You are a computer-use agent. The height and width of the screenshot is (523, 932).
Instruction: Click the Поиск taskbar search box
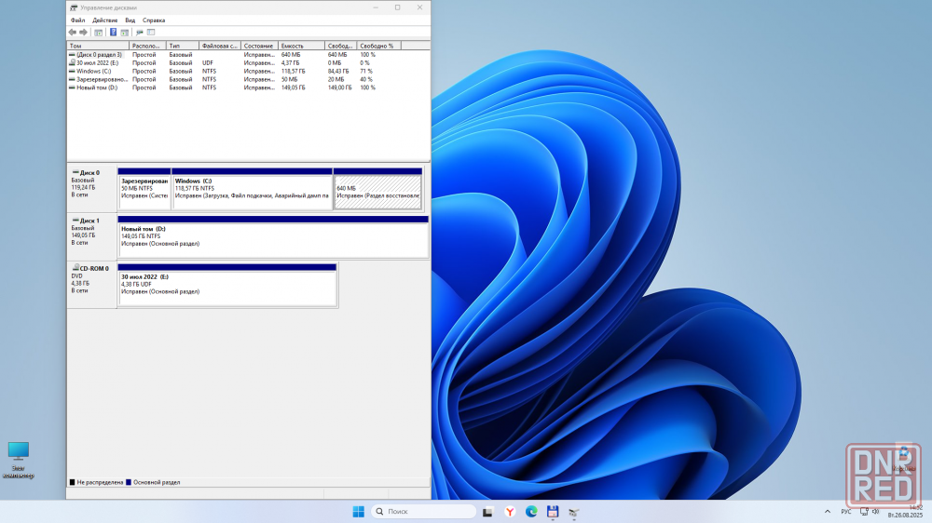tap(424, 512)
